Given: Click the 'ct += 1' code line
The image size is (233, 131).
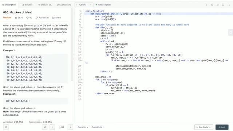Looking at the screenshot, I should [110, 49].
